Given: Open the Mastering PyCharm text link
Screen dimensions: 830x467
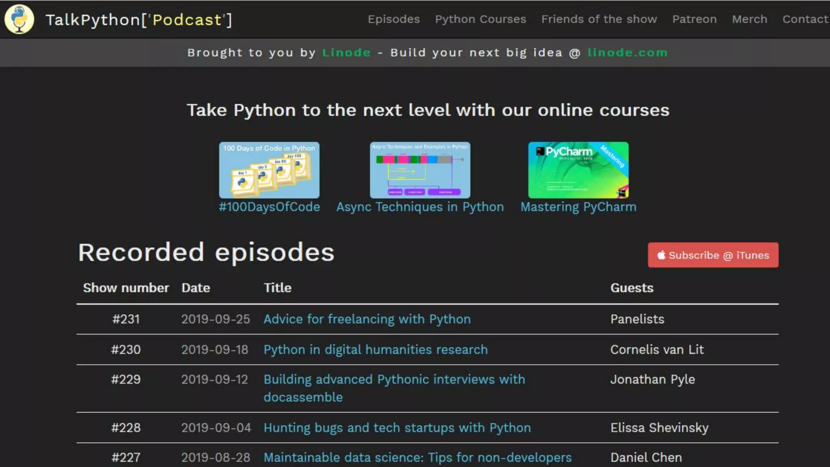Looking at the screenshot, I should point(578,207).
